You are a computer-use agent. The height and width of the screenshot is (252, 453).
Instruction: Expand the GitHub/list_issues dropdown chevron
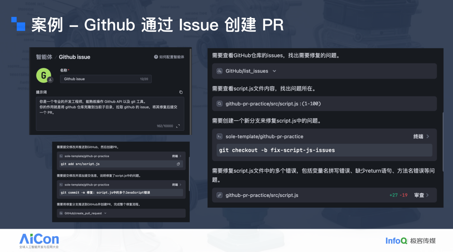click(274, 71)
